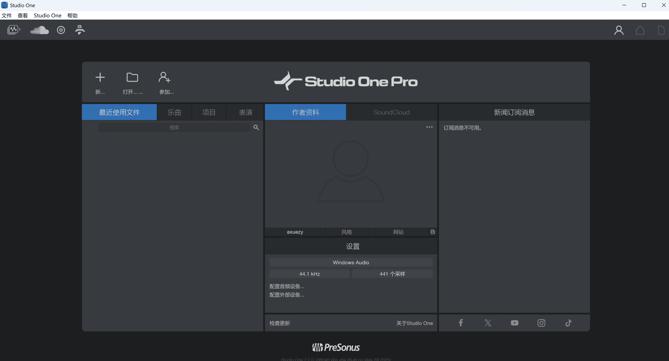Image resolution: width=669 pixels, height=361 pixels.
Task: Open the 帮助 menu
Action: click(x=72, y=15)
